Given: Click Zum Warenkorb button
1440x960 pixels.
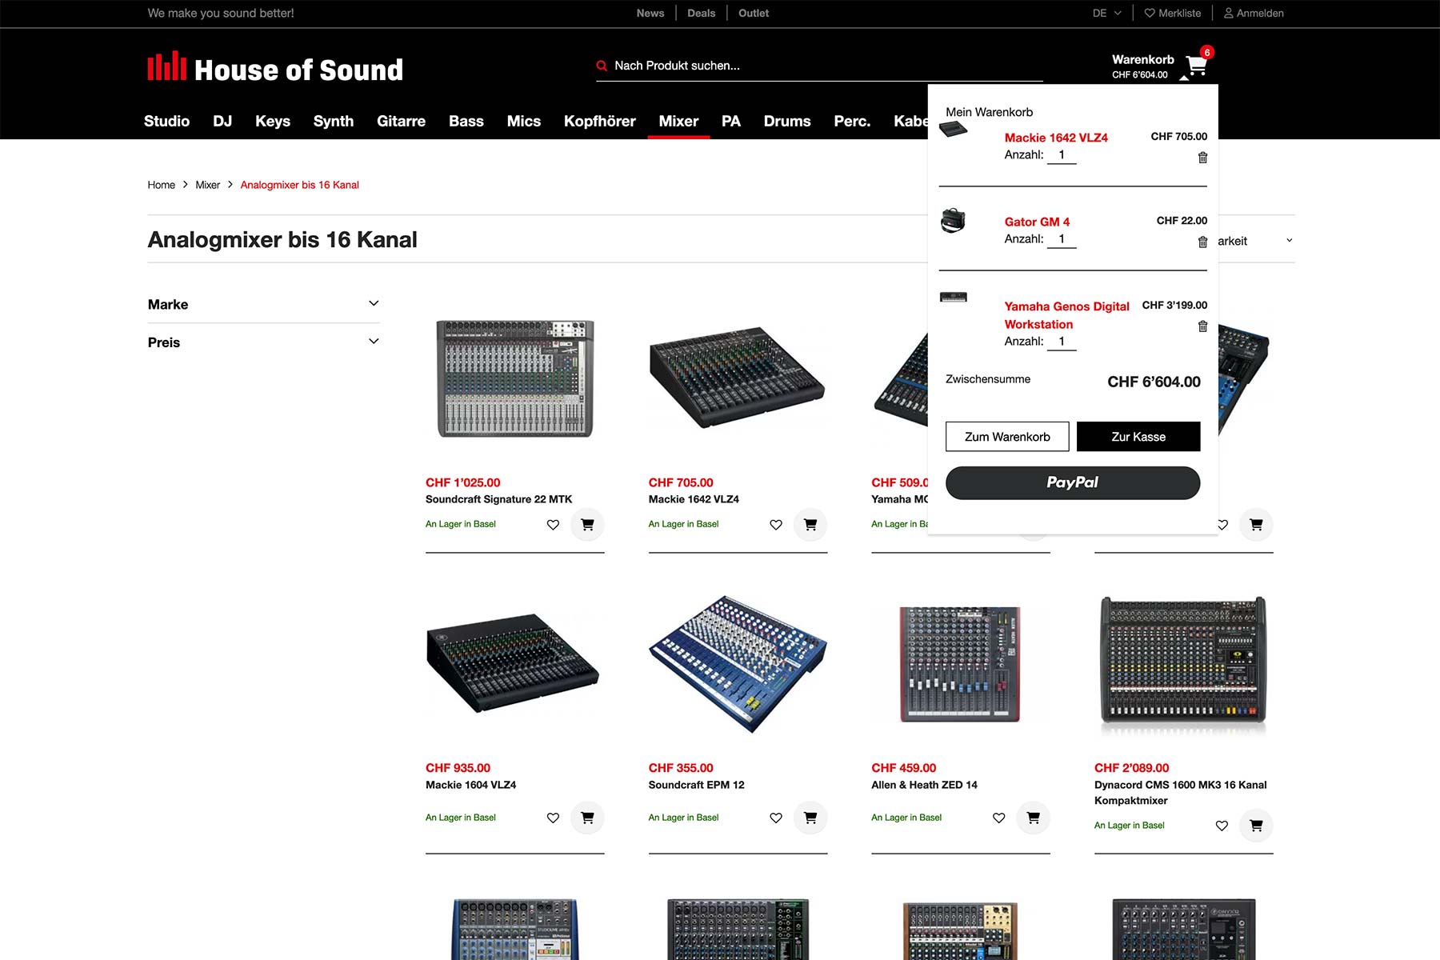Looking at the screenshot, I should 1007,437.
